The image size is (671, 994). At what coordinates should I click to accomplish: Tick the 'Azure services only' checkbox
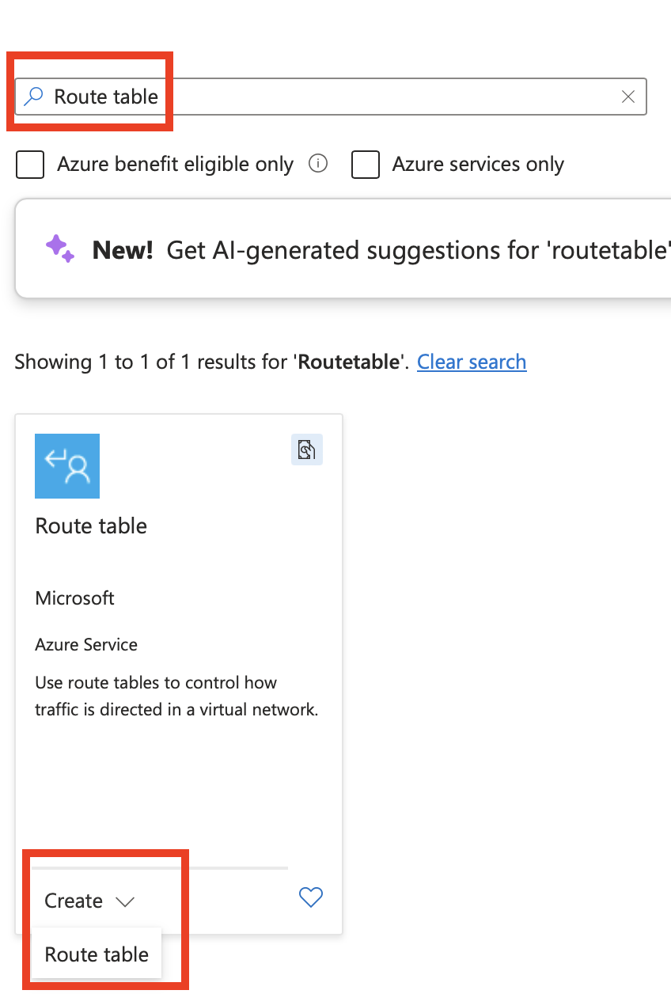pos(366,165)
